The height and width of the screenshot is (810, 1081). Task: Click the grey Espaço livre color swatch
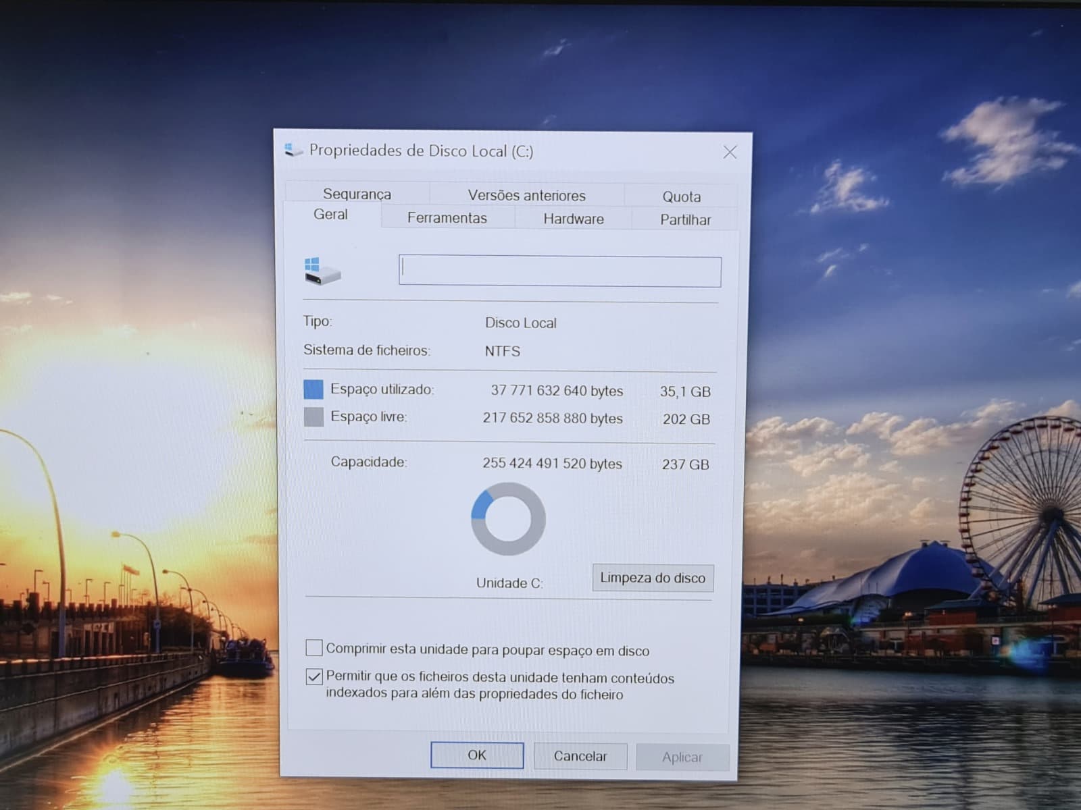[313, 416]
